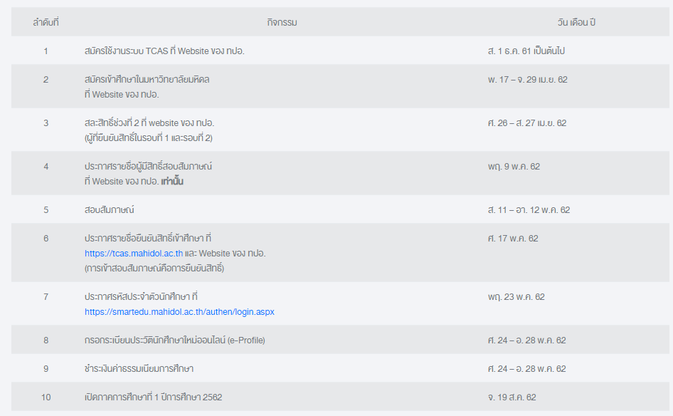Click the กิจกรรม column header
The width and height of the screenshot is (673, 416).
click(x=282, y=22)
